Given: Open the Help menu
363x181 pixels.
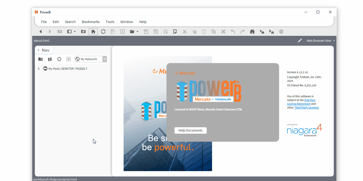Looking at the screenshot, I should [143, 22].
